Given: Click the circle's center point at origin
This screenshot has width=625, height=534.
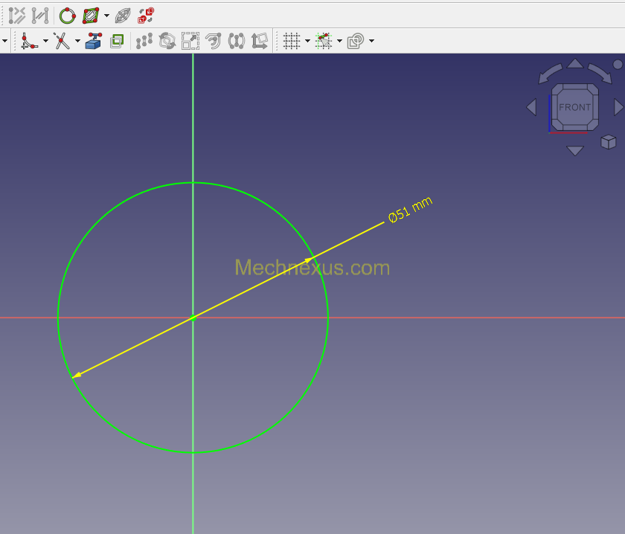Looking at the screenshot, I should pyautogui.click(x=193, y=318).
